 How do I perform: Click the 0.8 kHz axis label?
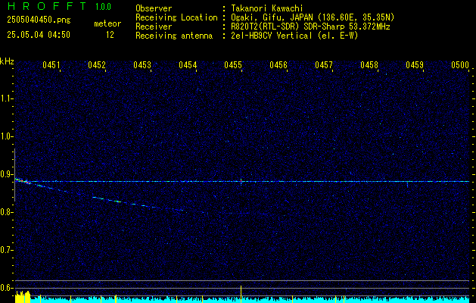(6, 212)
